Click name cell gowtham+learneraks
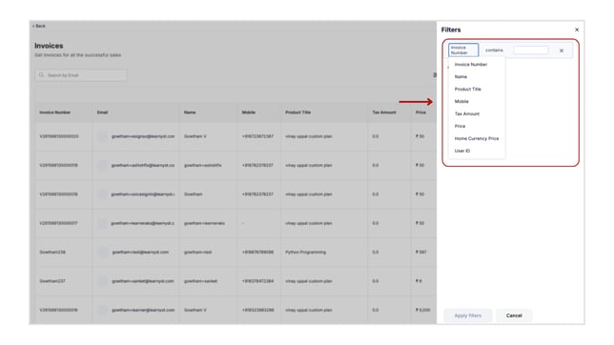The height and width of the screenshot is (345, 614). tap(204, 223)
